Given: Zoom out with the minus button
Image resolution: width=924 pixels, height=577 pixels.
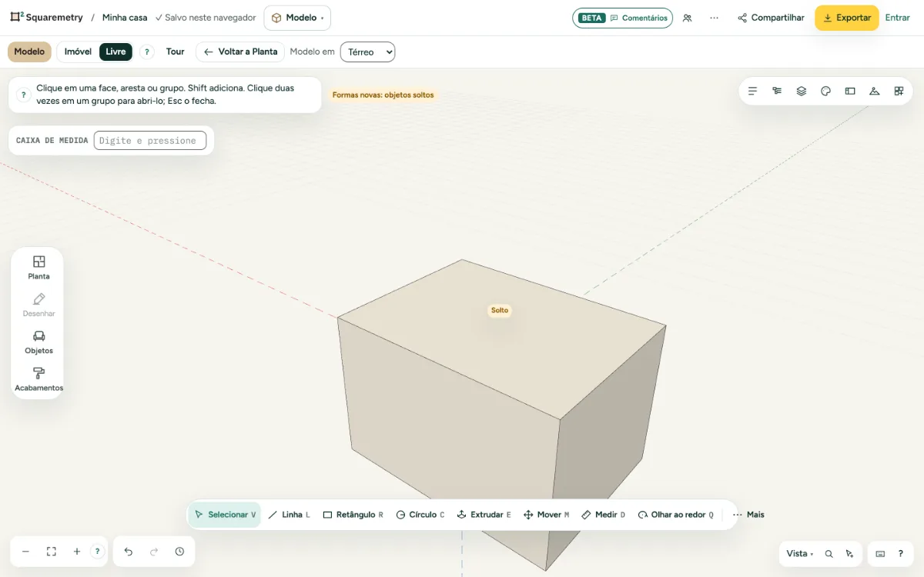Looking at the screenshot, I should click(x=25, y=552).
